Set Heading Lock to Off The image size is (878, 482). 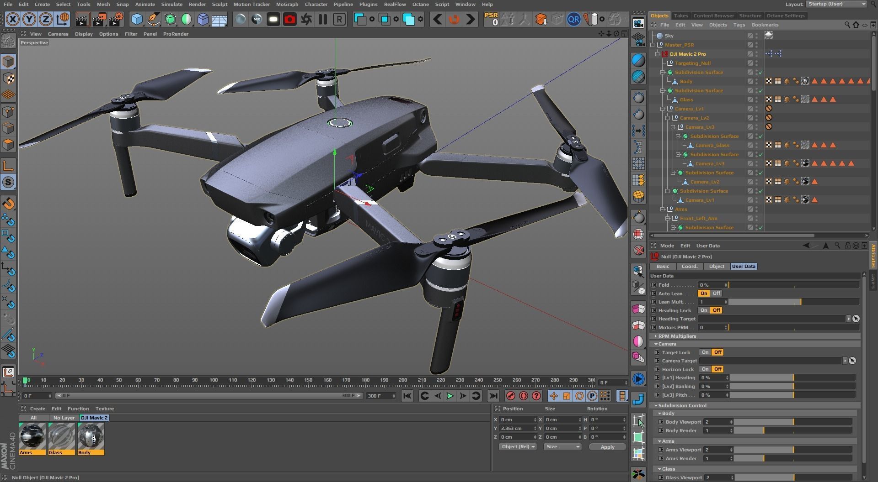pos(716,310)
